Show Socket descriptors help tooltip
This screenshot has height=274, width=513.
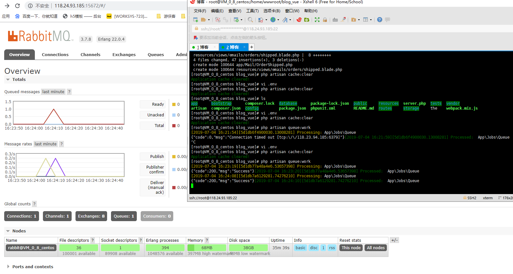tap(141, 240)
